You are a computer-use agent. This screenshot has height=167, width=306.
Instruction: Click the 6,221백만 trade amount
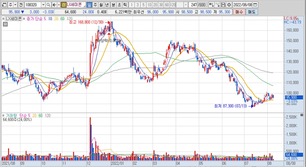[123, 12]
